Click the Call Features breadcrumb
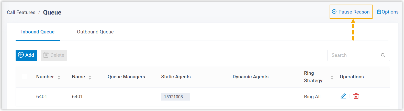This screenshot has height=111, width=404. [x=21, y=13]
